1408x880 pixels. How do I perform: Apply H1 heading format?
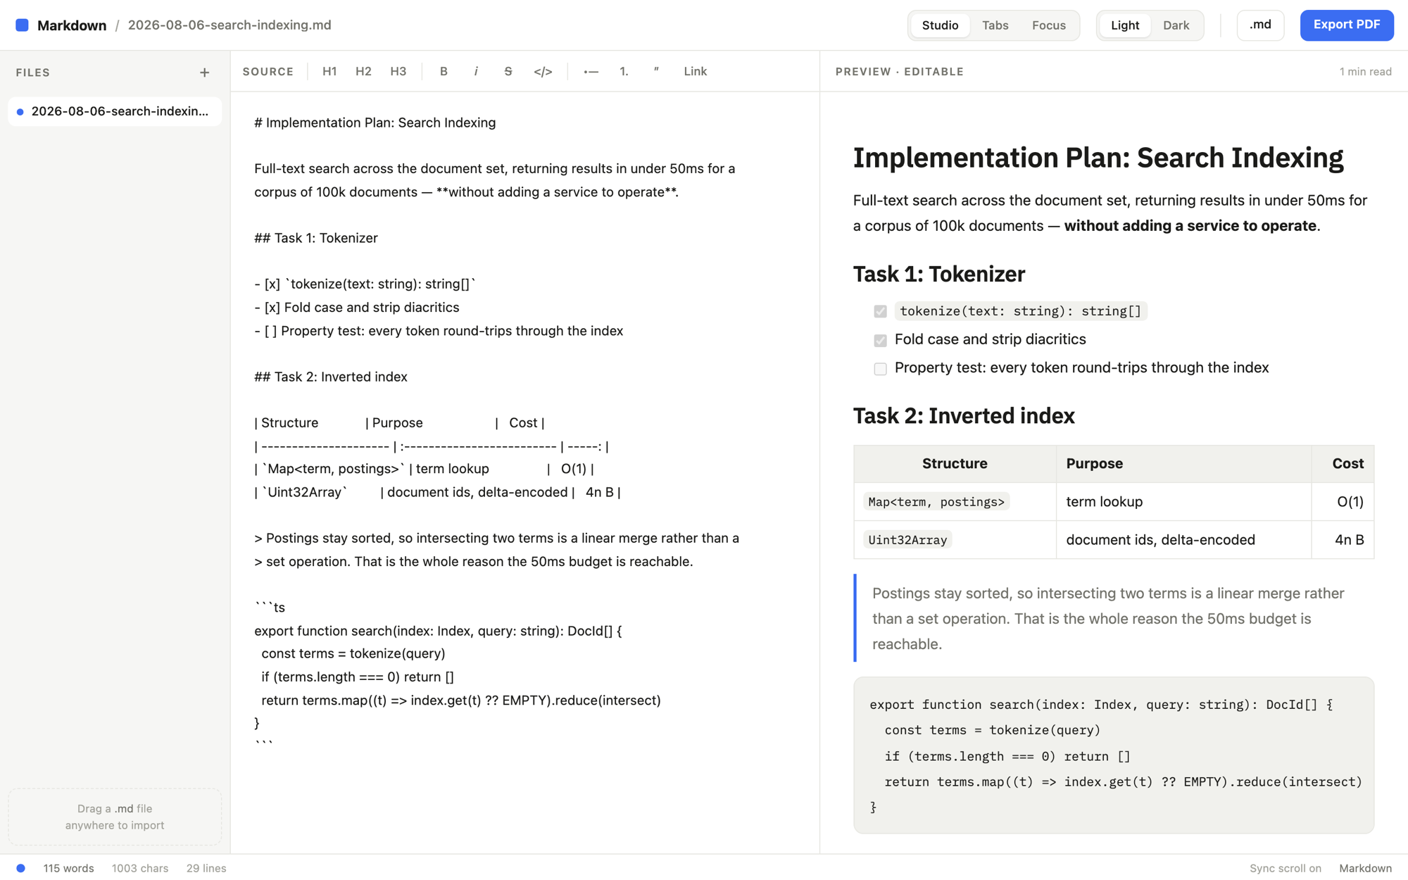(329, 72)
